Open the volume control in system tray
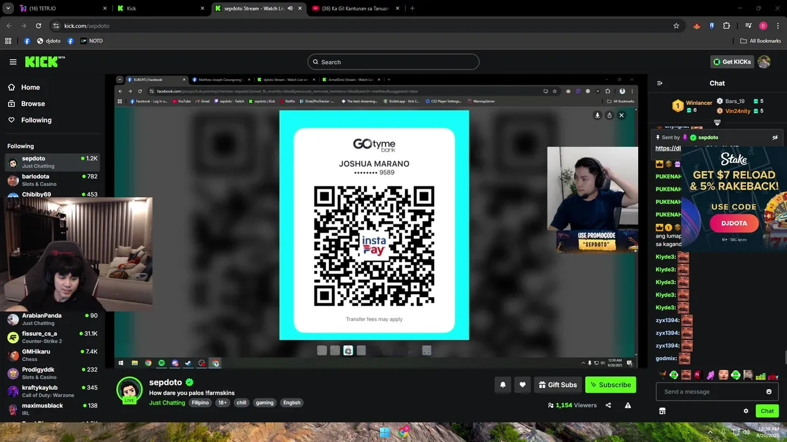 [x=746, y=432]
